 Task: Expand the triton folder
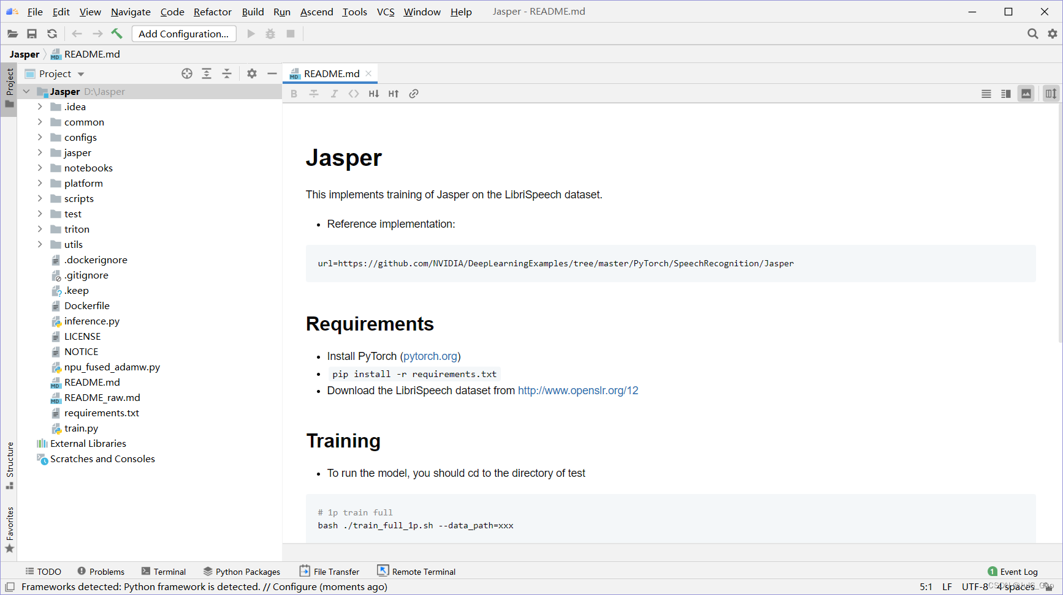point(40,229)
